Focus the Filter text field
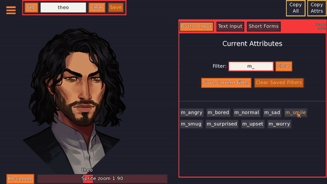Viewport: 327px width, 184px height. [x=251, y=66]
